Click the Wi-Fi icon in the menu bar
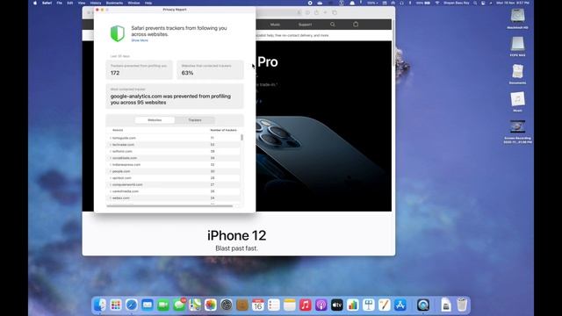The width and height of the screenshot is (562, 316). click(x=437, y=3)
